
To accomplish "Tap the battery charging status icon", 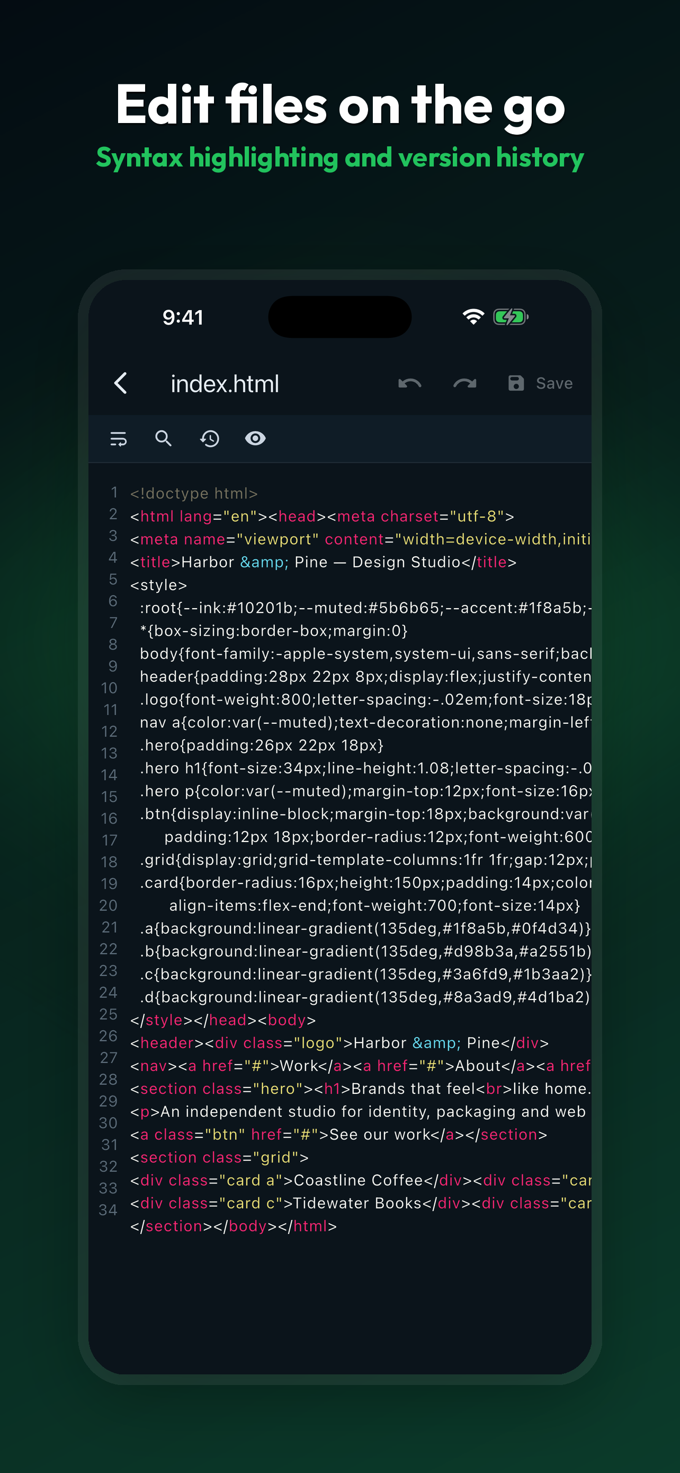I will [511, 316].
